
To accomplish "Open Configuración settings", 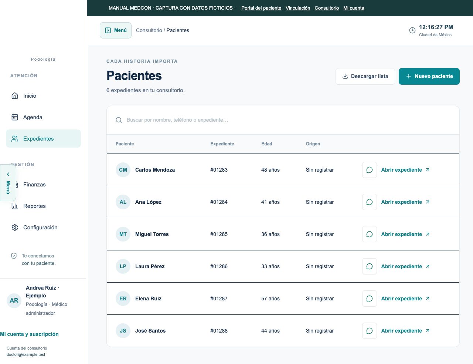I will point(43,227).
